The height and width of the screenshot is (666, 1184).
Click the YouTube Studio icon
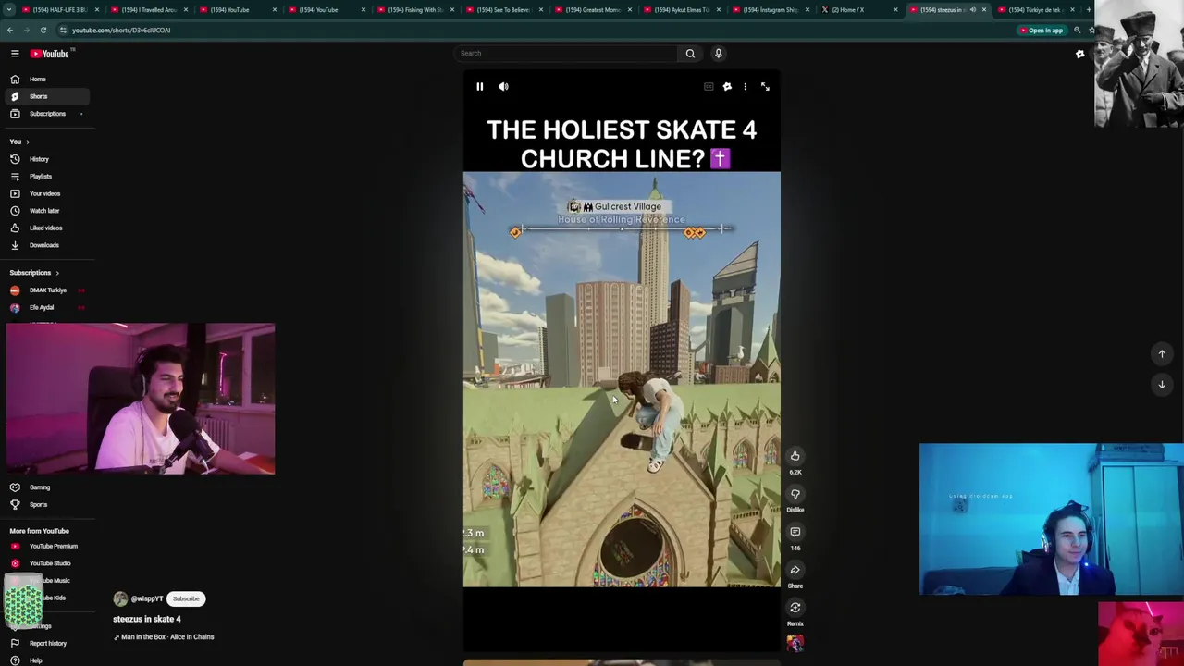[15, 563]
